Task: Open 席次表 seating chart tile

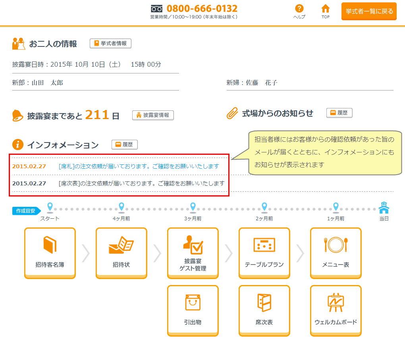Action: coord(264,310)
